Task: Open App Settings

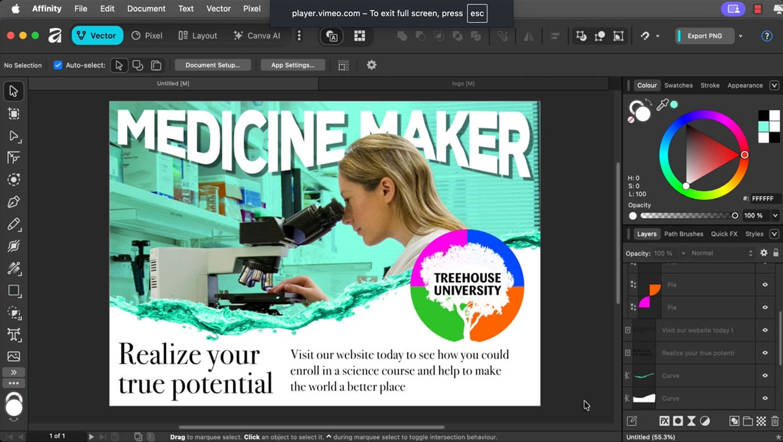Action: coord(292,65)
